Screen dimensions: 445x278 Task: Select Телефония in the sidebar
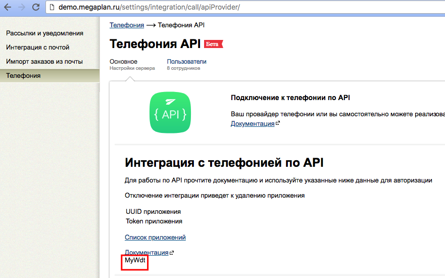click(x=23, y=76)
